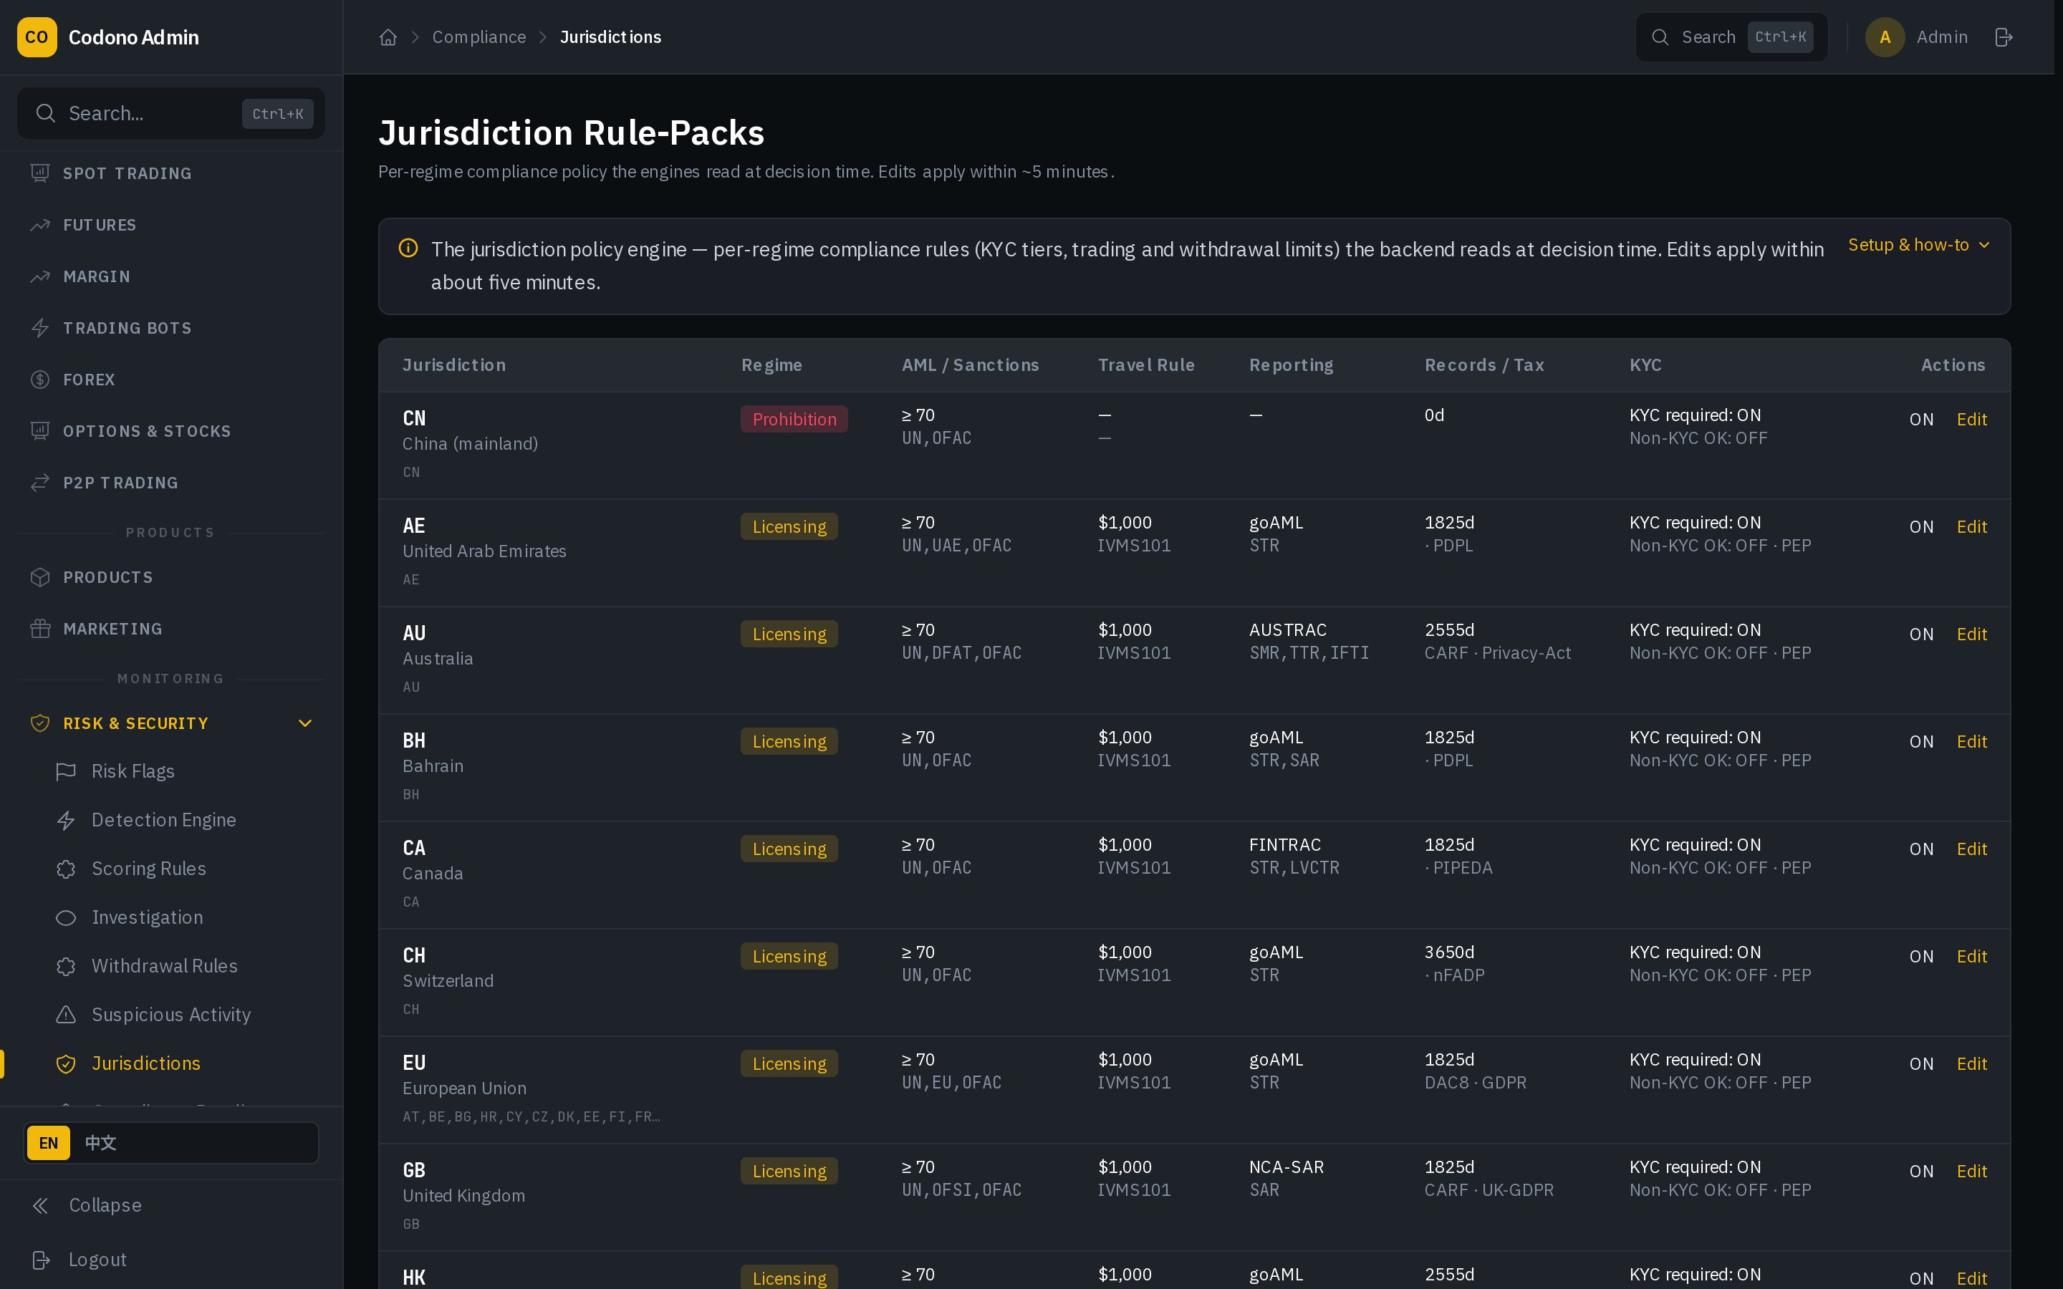
Task: Click the Scoring Rules gear icon
Action: (66, 869)
